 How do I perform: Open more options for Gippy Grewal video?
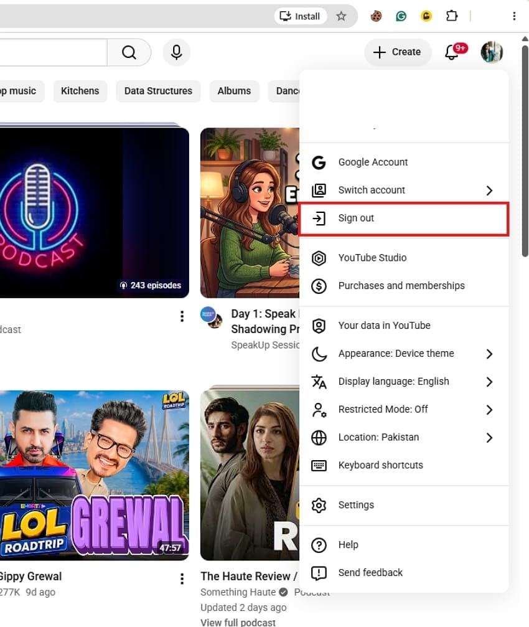(x=182, y=578)
